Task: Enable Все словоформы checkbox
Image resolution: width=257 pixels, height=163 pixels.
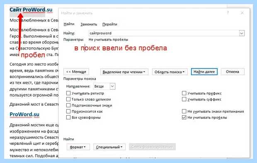Action: click(x=68, y=117)
